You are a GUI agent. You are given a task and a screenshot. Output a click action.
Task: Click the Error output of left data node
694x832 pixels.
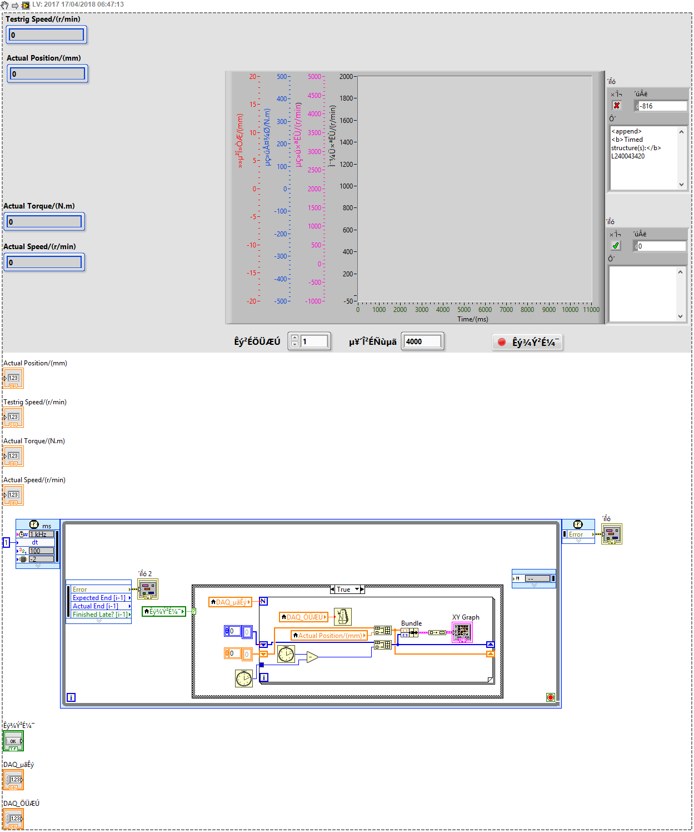click(x=99, y=590)
